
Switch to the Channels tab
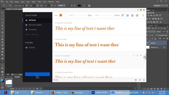click(150, 26)
